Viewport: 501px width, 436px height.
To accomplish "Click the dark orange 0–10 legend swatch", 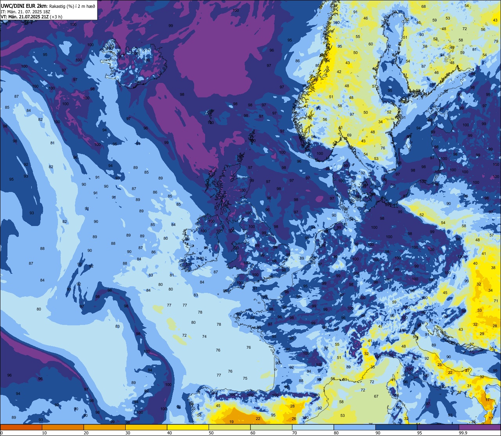I will coord(21,427).
